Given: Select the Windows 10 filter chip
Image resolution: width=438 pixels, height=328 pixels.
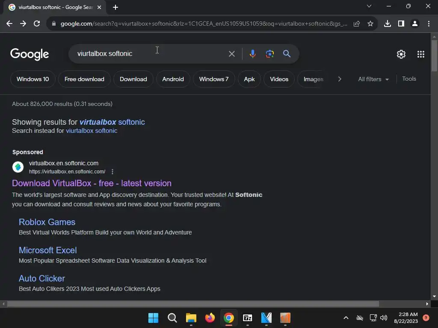Looking at the screenshot, I should click(x=33, y=79).
